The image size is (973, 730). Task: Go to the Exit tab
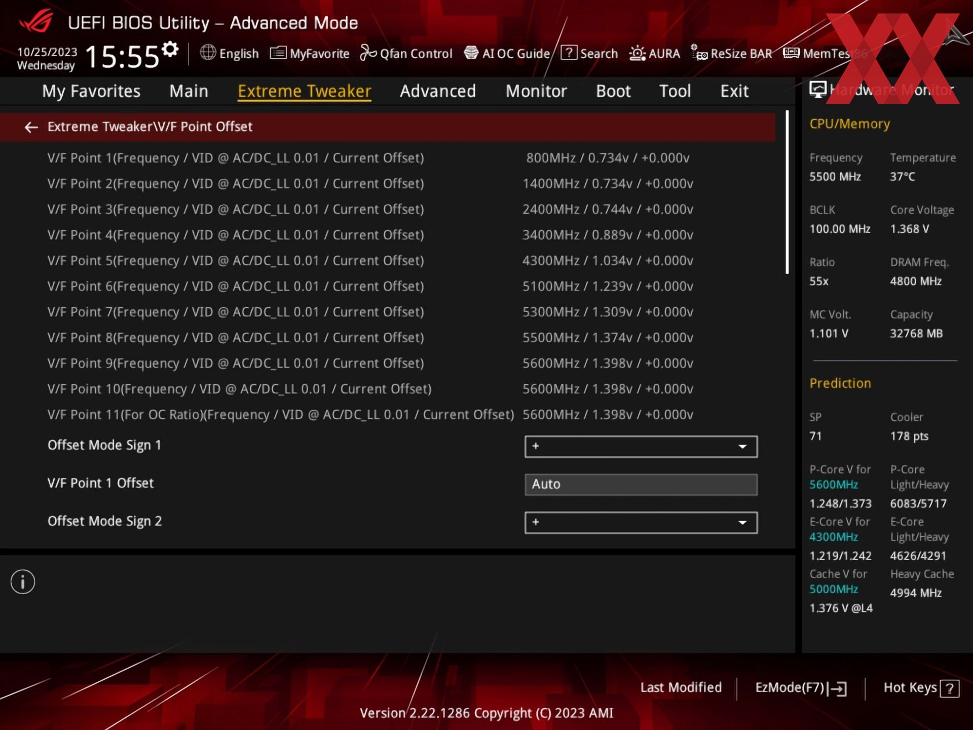tap(734, 91)
